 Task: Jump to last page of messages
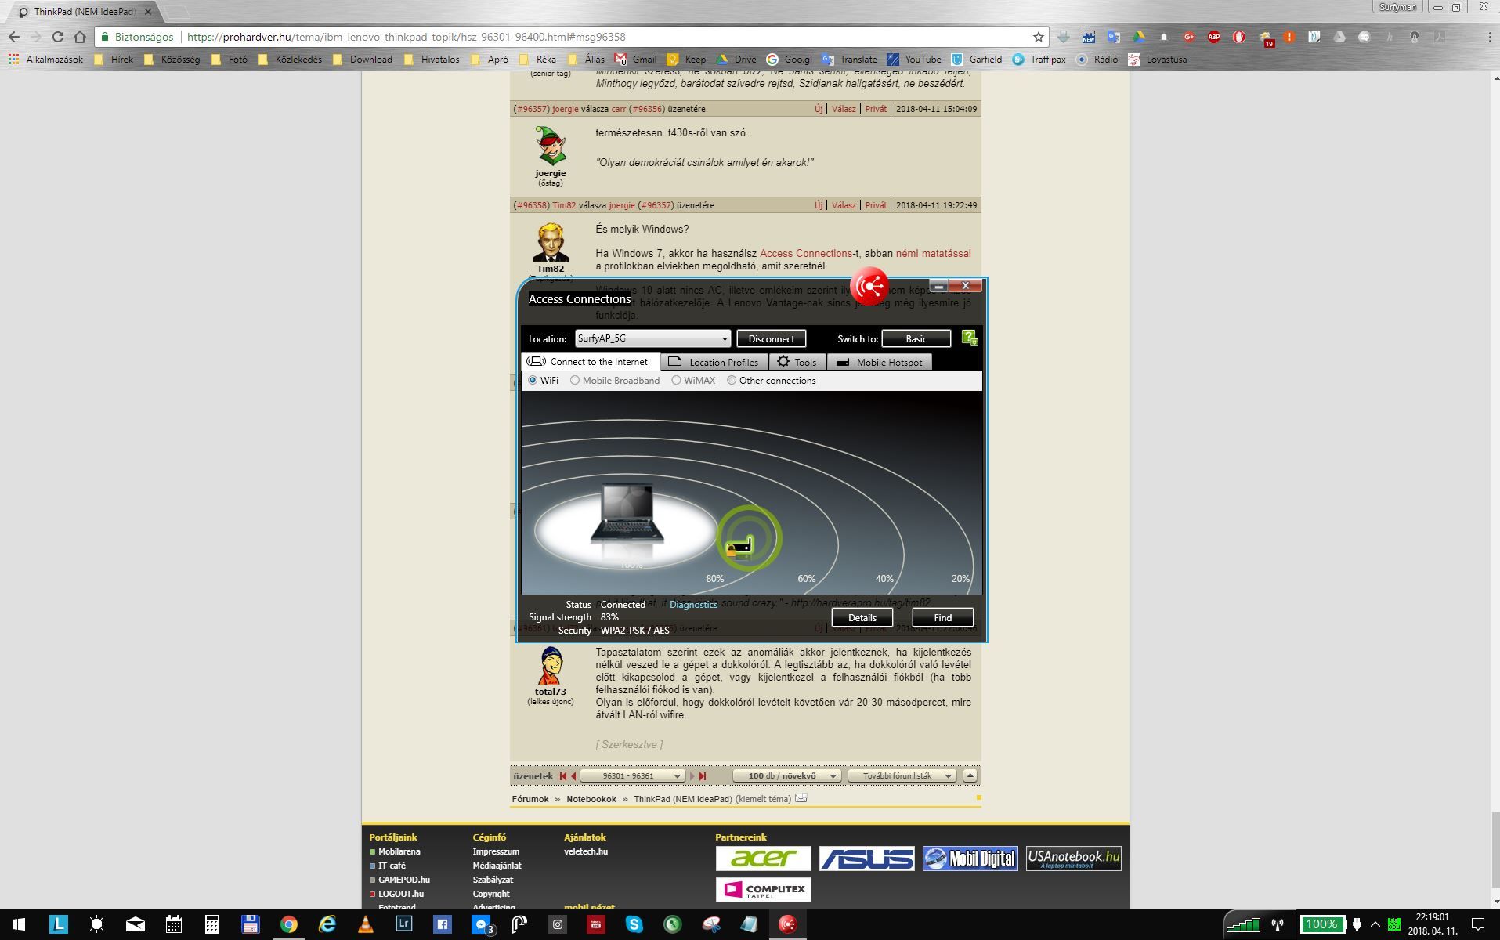(703, 776)
